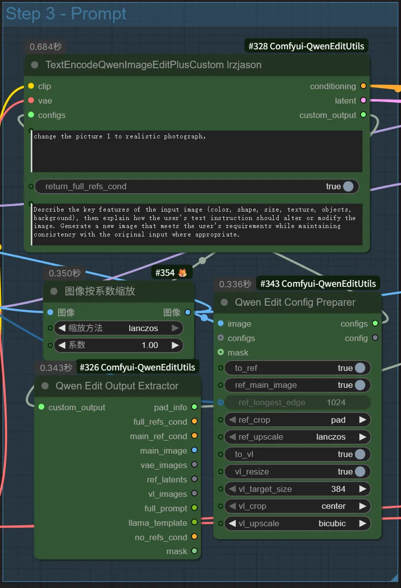The height and width of the screenshot is (588, 401).
Task: Open the ref_upscale lanczos dropdown
Action: tap(297, 437)
